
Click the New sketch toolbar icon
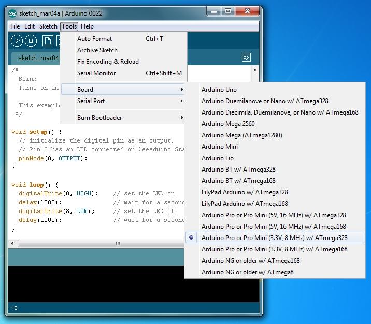[48, 41]
